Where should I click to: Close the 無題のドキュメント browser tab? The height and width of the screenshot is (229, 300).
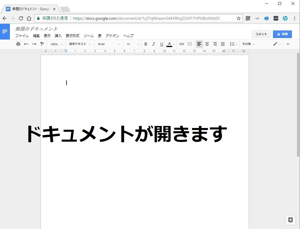click(x=54, y=9)
